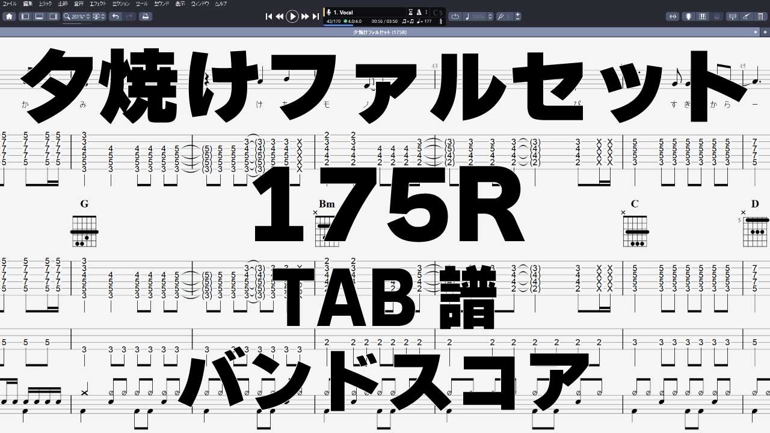Toggle the inspector side panel
770x433 pixels.
pos(53,16)
